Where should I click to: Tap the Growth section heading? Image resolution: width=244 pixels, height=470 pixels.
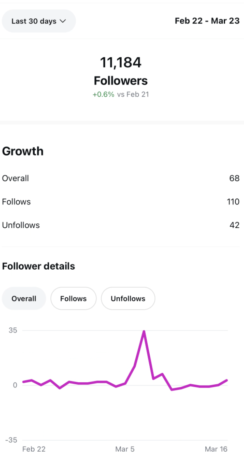coord(23,151)
